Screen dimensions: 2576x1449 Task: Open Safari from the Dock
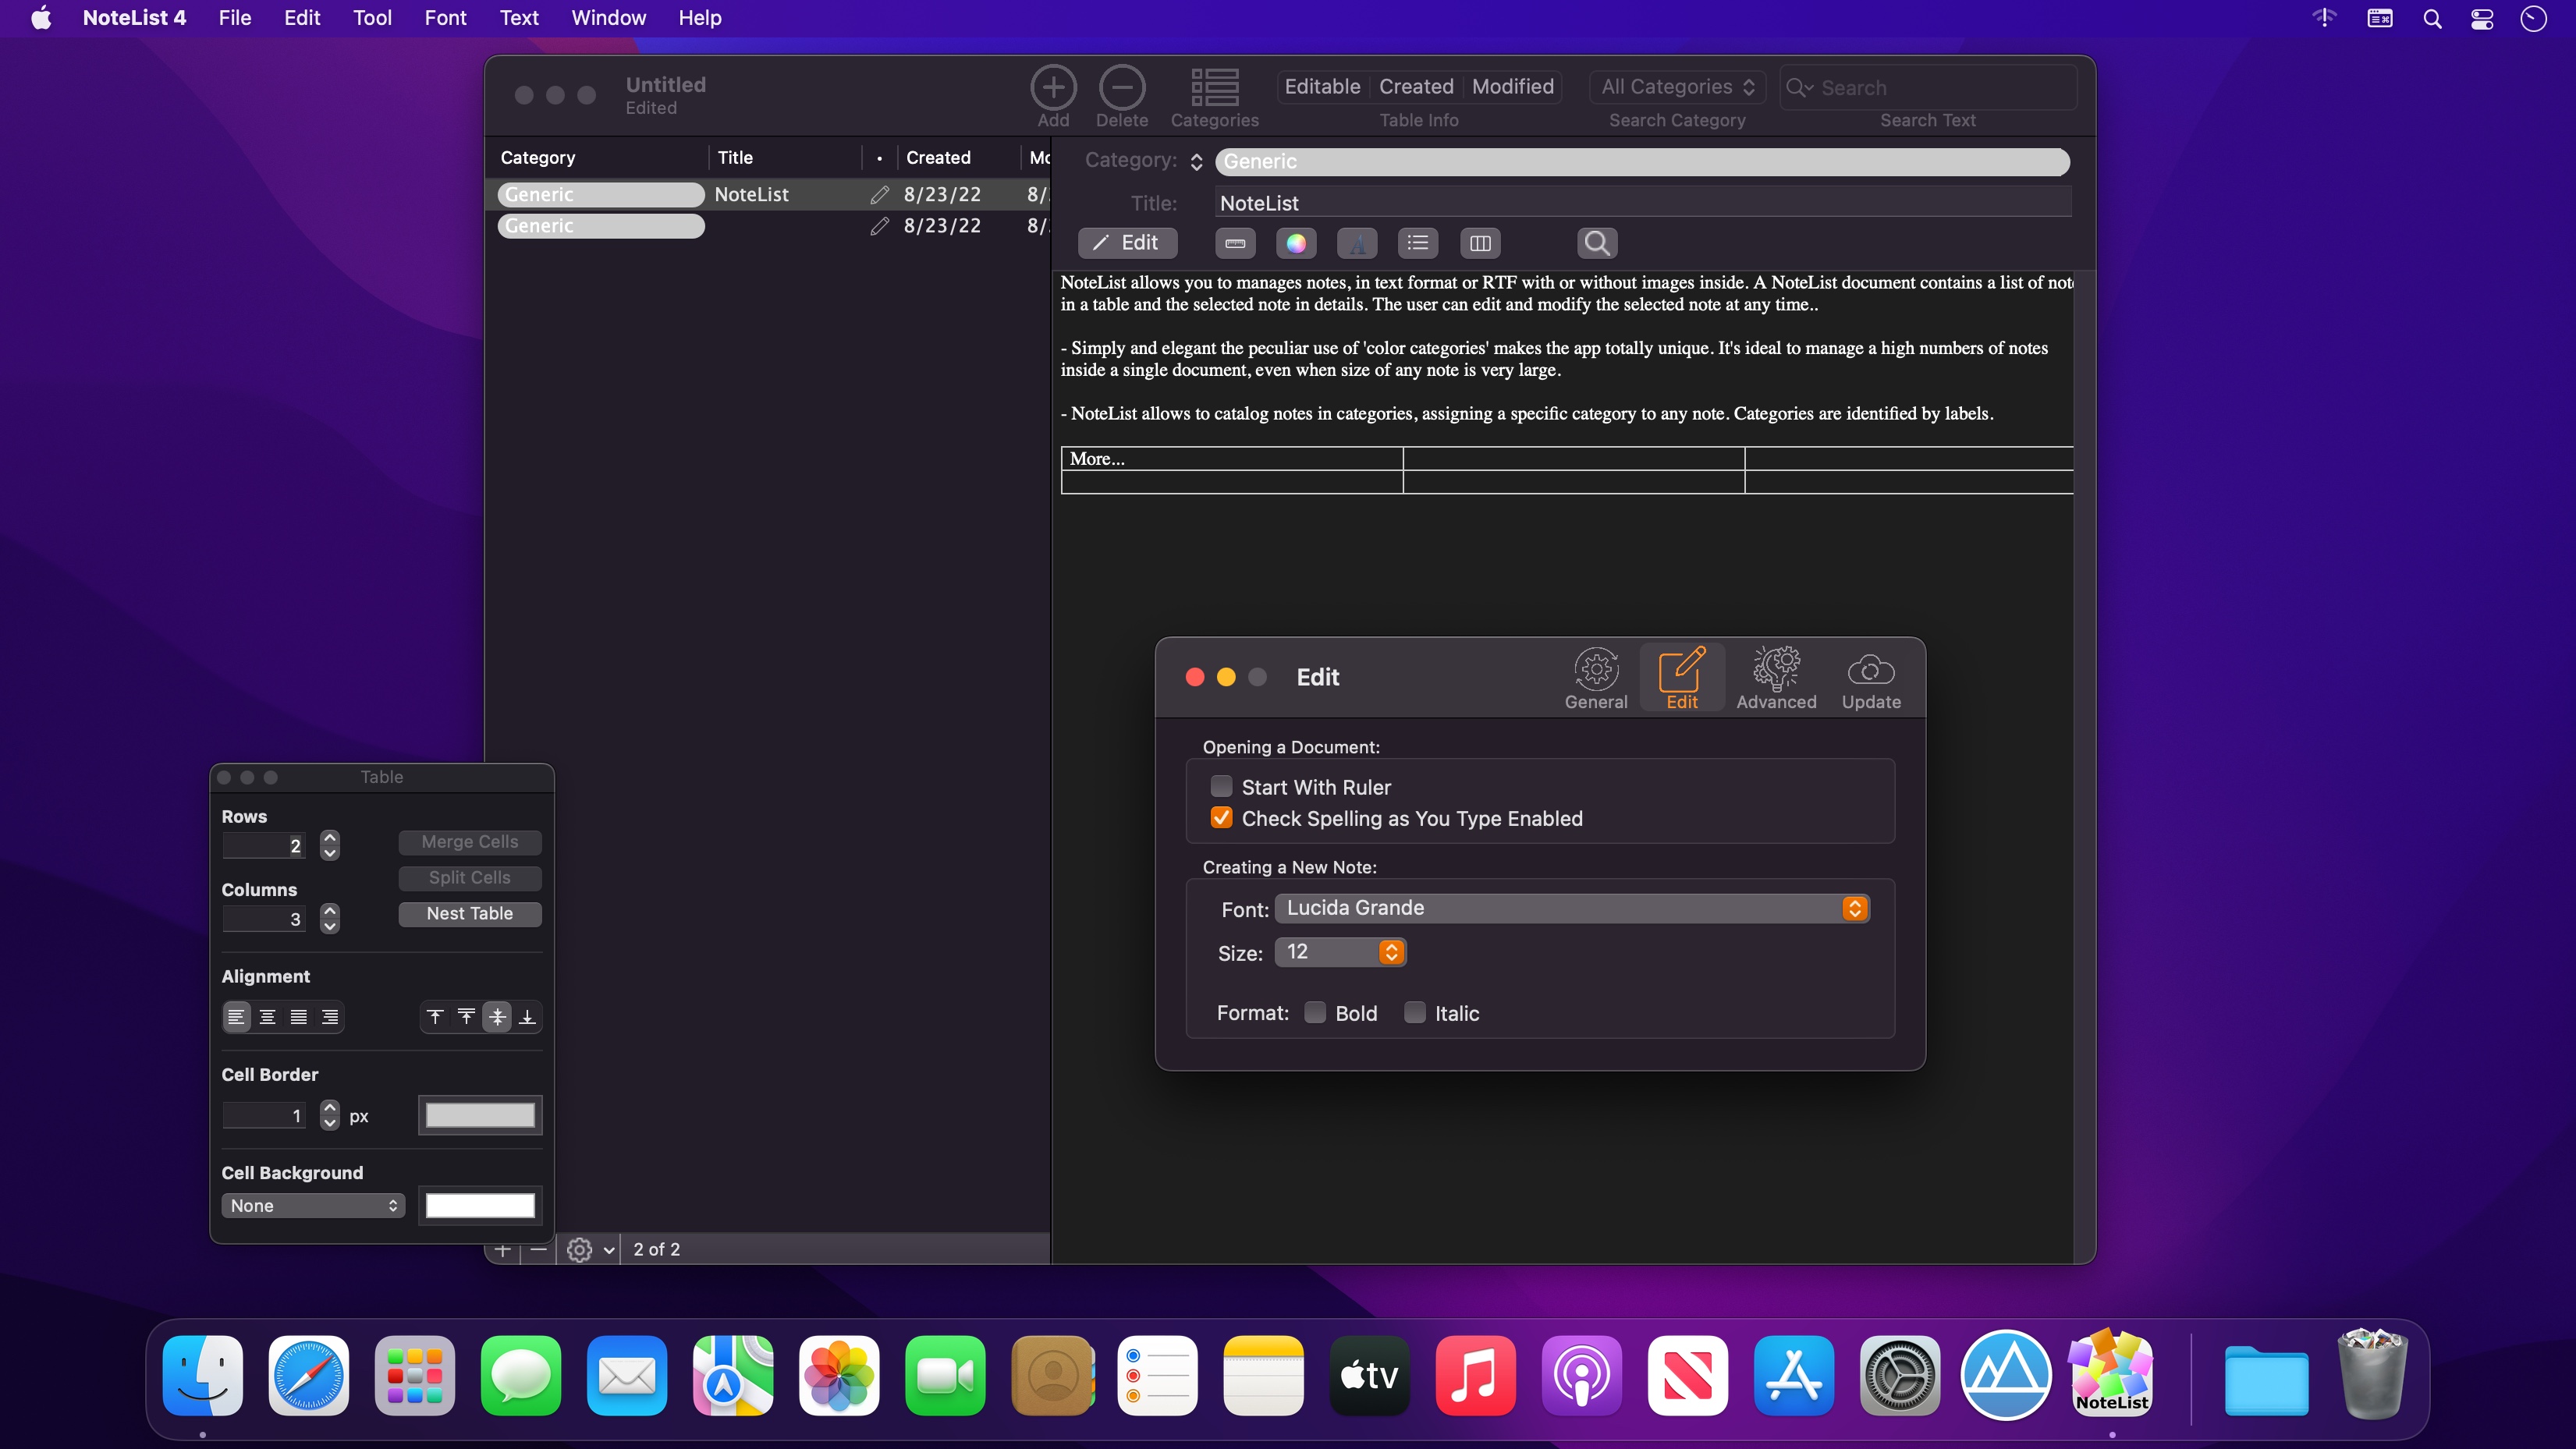pyautogui.click(x=308, y=1376)
